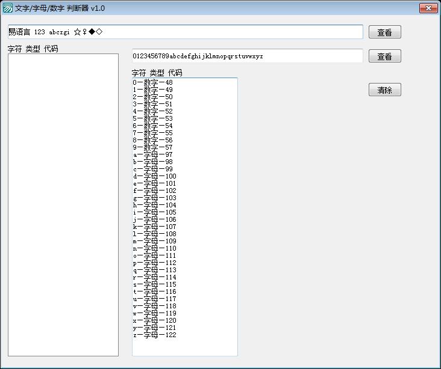The image size is (441, 369).
Task: Click the 字符 类型 代码 label above left list
Action: click(33, 49)
